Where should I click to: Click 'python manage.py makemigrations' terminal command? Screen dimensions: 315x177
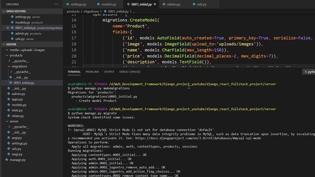(100, 88)
